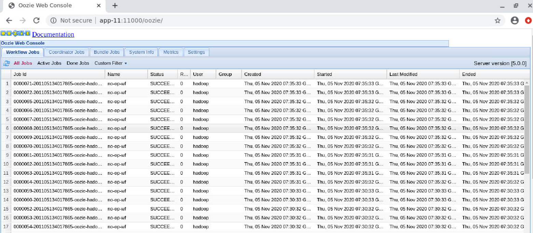Click the refresh jobs icon
The width and height of the screenshot is (533, 233).
click(x=6, y=63)
